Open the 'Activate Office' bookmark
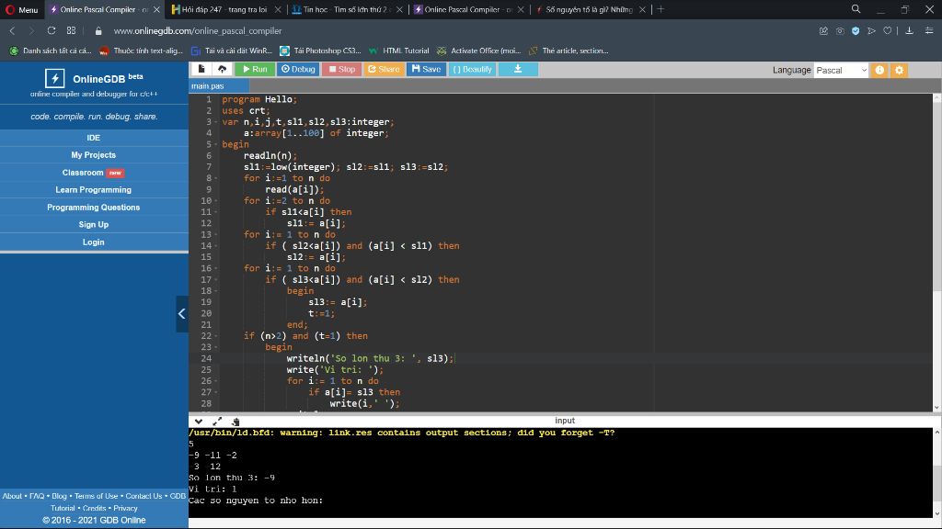942x529 pixels. point(478,51)
